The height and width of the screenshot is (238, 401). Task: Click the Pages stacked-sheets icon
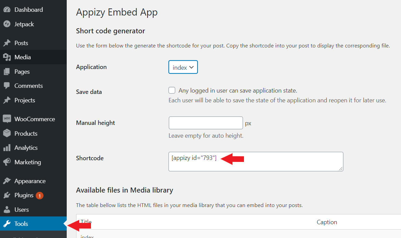coord(7,71)
